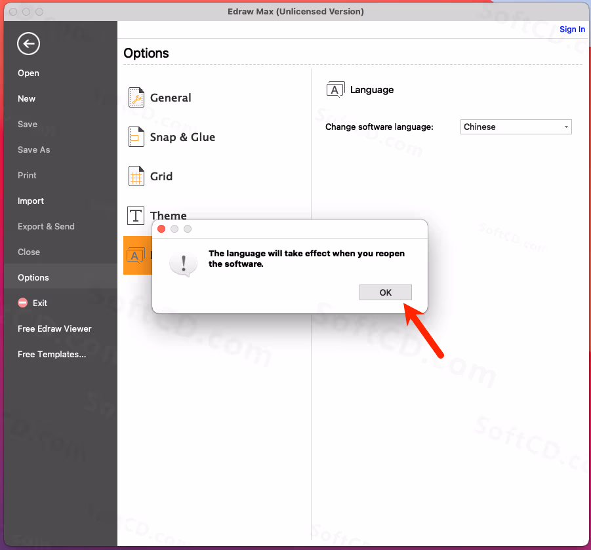Open Import from the sidebar

(x=31, y=201)
